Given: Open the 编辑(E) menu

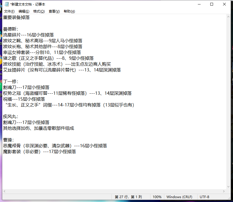Looking at the screenshot, I should point(24,11).
